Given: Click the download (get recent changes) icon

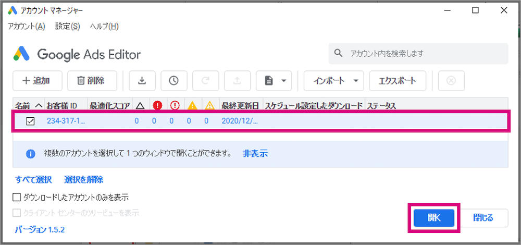Looking at the screenshot, I should 142,80.
